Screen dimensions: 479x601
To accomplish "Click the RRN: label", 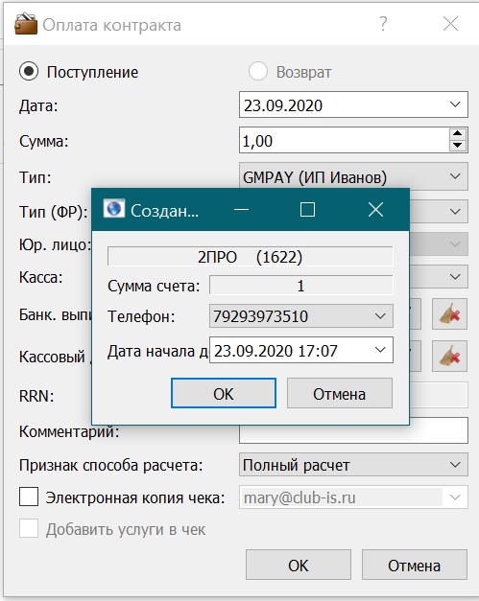I will tap(36, 396).
